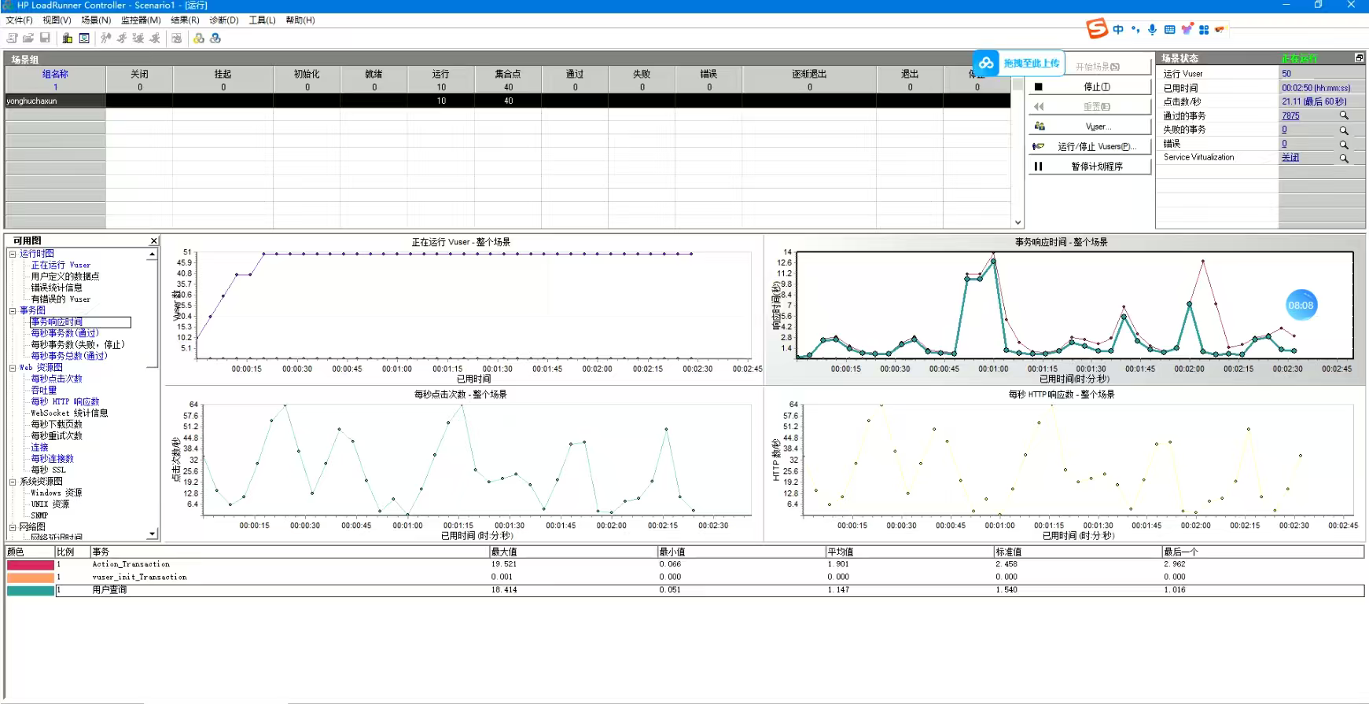Close the 可用图 panel
This screenshot has width=1369, height=704.
click(153, 241)
